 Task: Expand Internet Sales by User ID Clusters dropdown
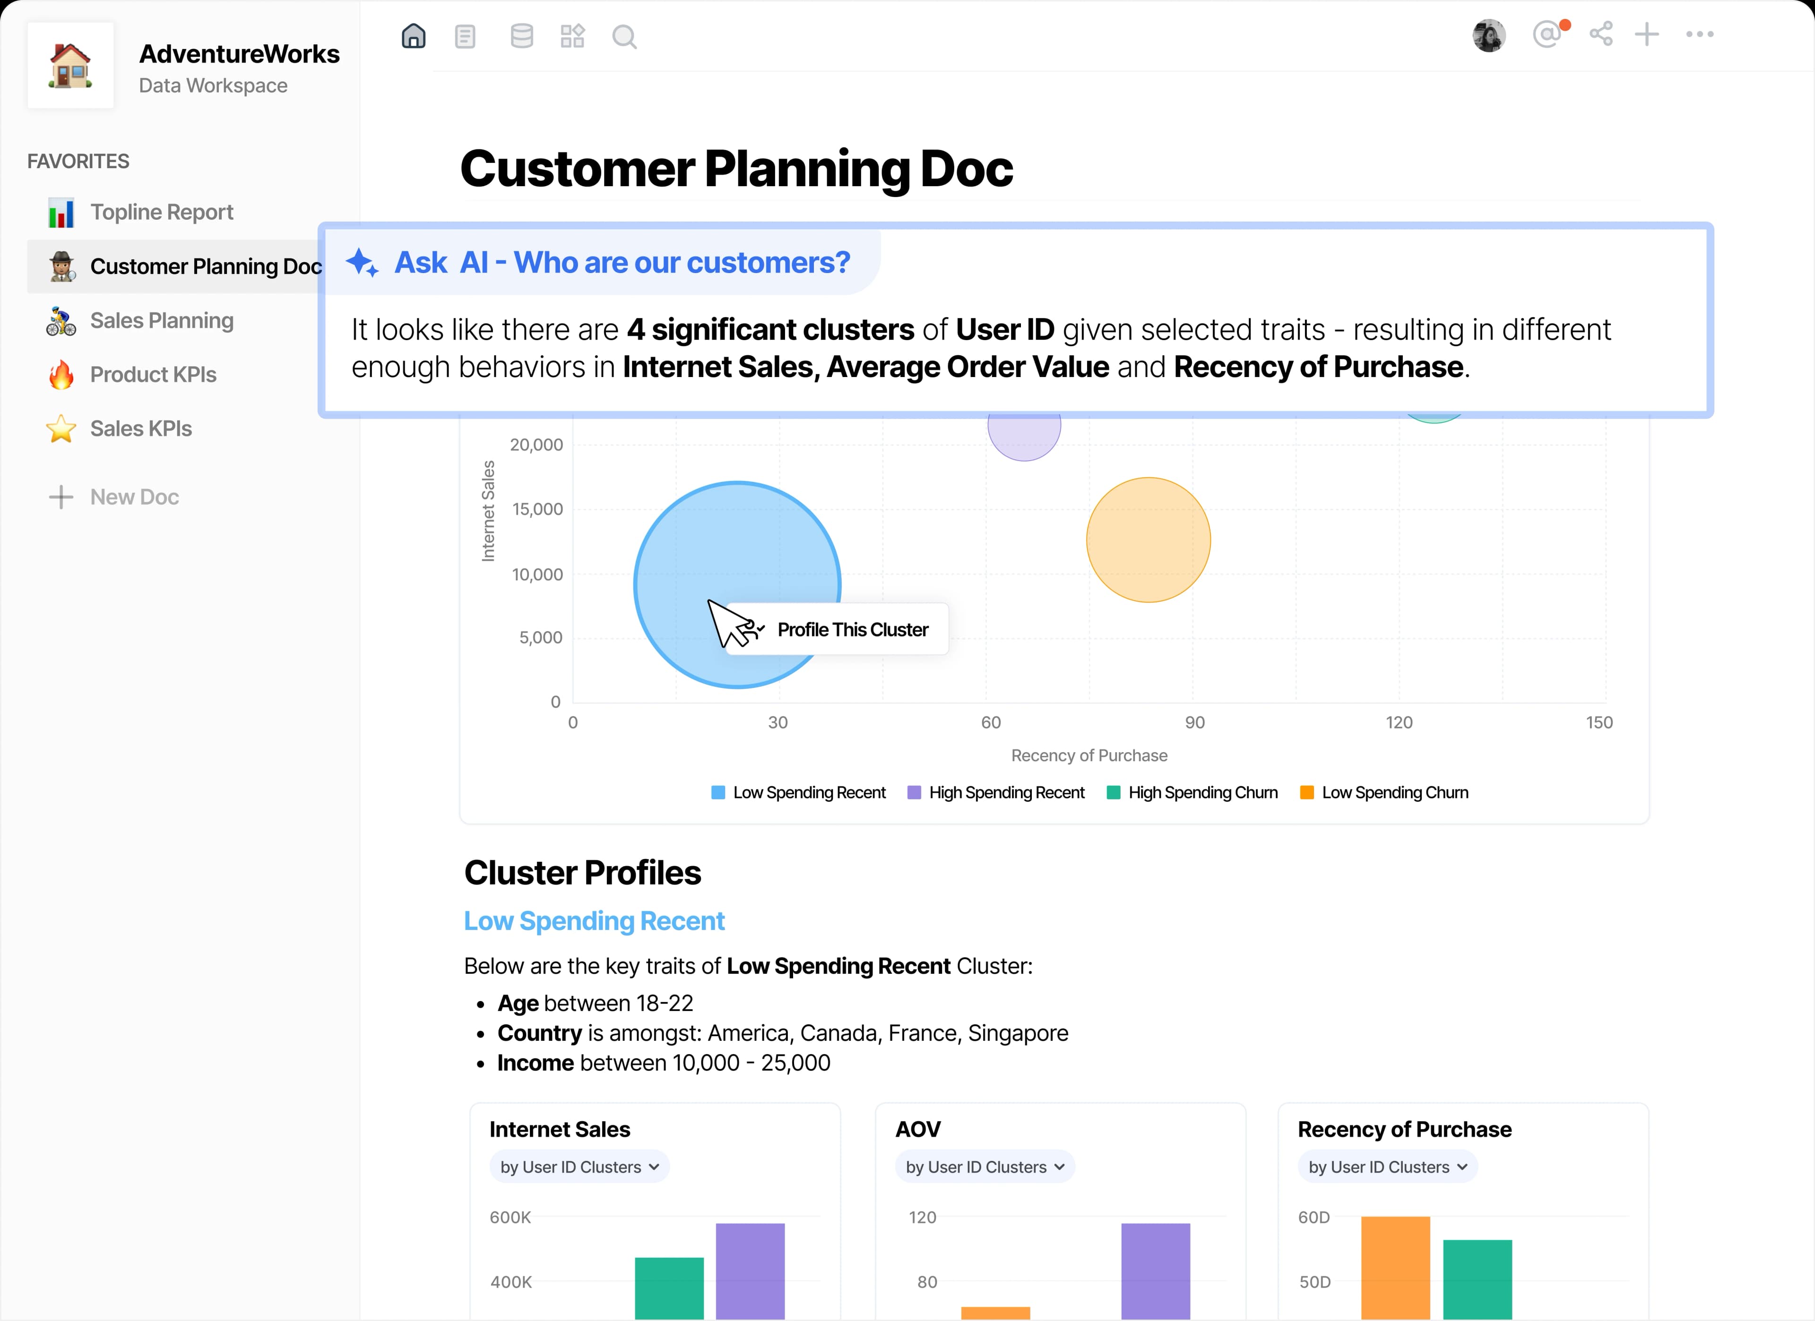579,1167
